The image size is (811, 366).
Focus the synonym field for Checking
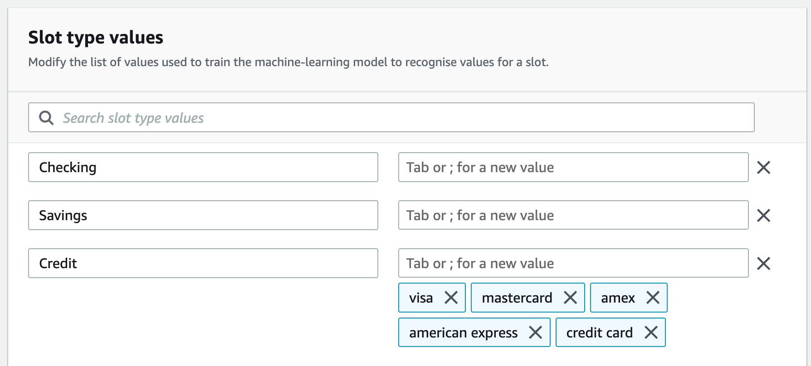tap(573, 168)
